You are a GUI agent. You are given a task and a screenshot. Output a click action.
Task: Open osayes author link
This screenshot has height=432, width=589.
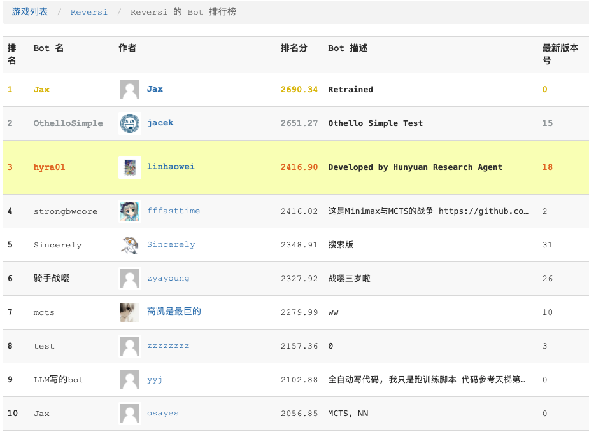(162, 414)
